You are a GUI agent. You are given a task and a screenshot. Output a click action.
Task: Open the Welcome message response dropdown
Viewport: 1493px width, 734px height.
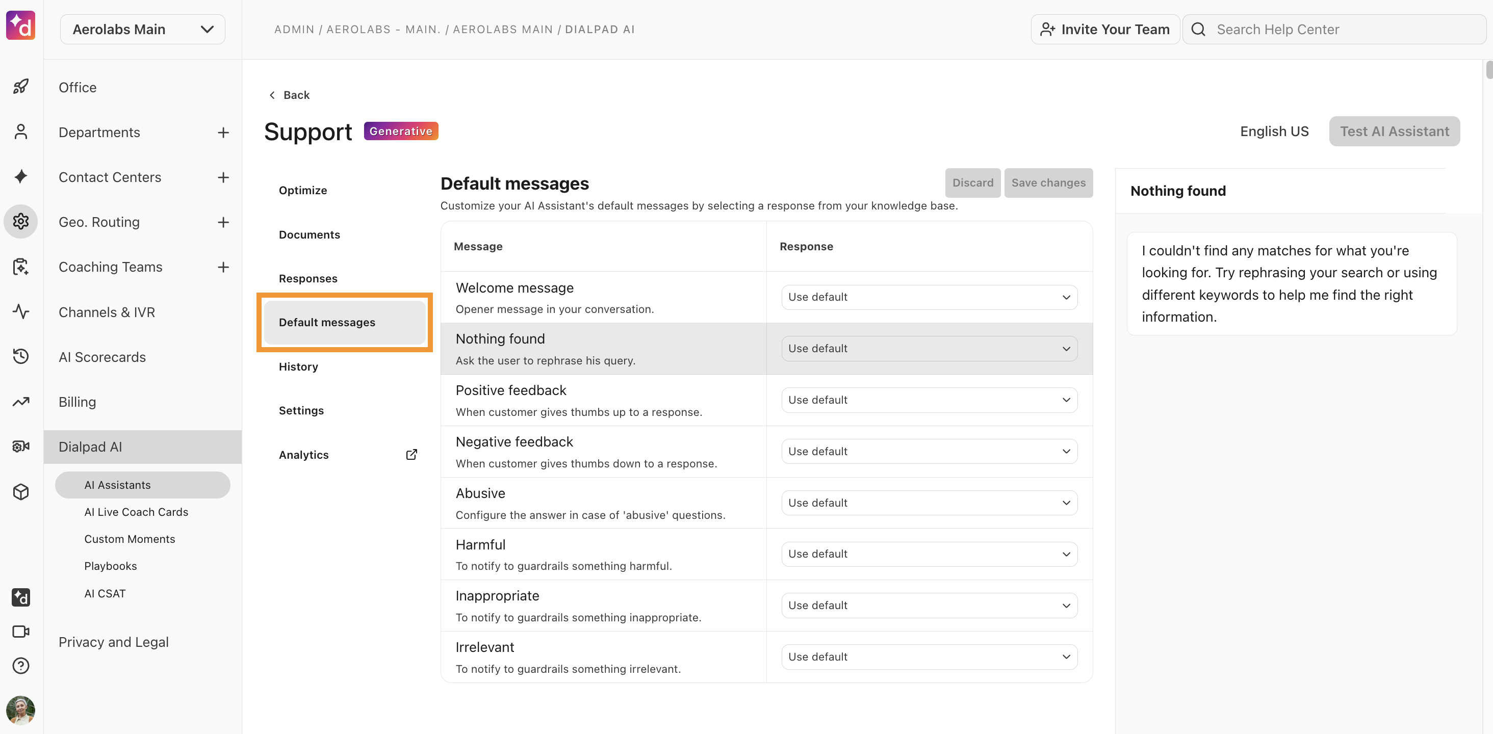point(929,297)
